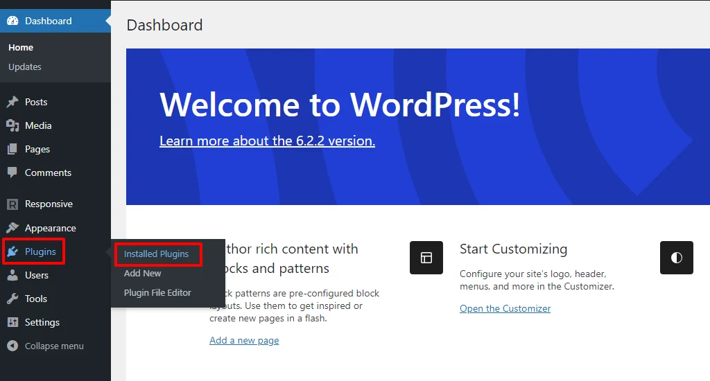Click the Pages icon in sidebar
Image resolution: width=710 pixels, height=381 pixels.
12,149
